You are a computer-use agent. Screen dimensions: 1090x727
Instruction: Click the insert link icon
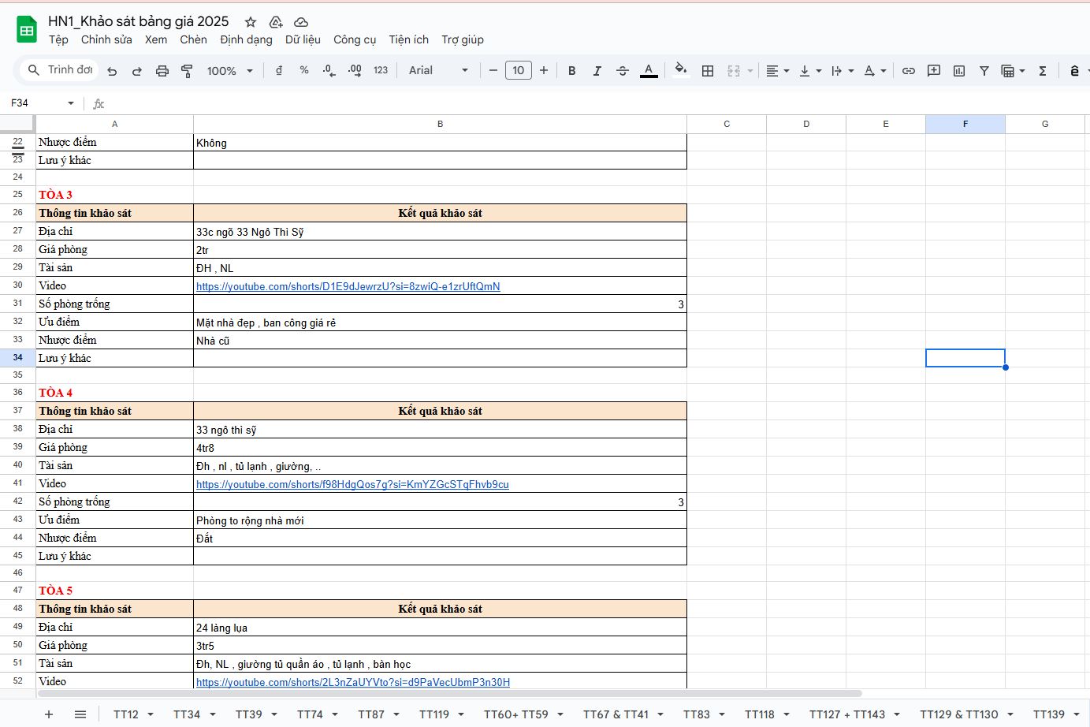(909, 71)
